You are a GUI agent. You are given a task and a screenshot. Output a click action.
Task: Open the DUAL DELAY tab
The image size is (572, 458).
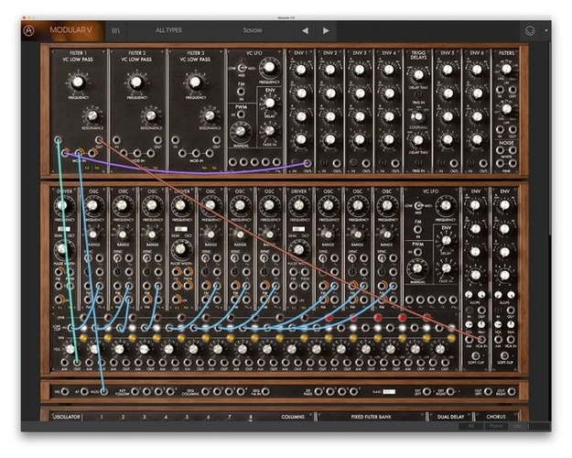(450, 417)
